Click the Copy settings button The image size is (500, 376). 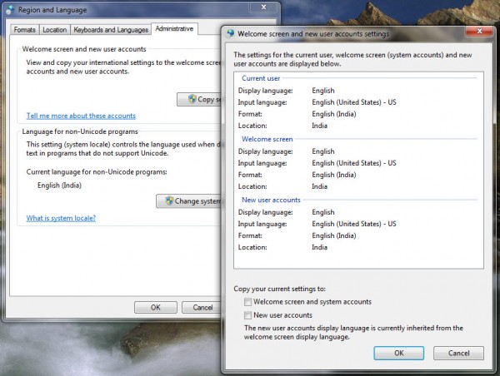pyautogui.click(x=199, y=99)
